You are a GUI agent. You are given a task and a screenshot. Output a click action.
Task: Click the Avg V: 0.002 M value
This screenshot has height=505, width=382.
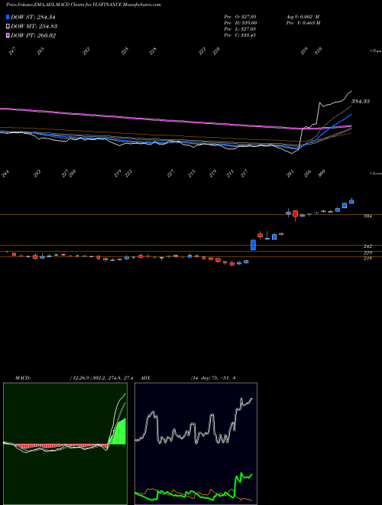point(303,17)
